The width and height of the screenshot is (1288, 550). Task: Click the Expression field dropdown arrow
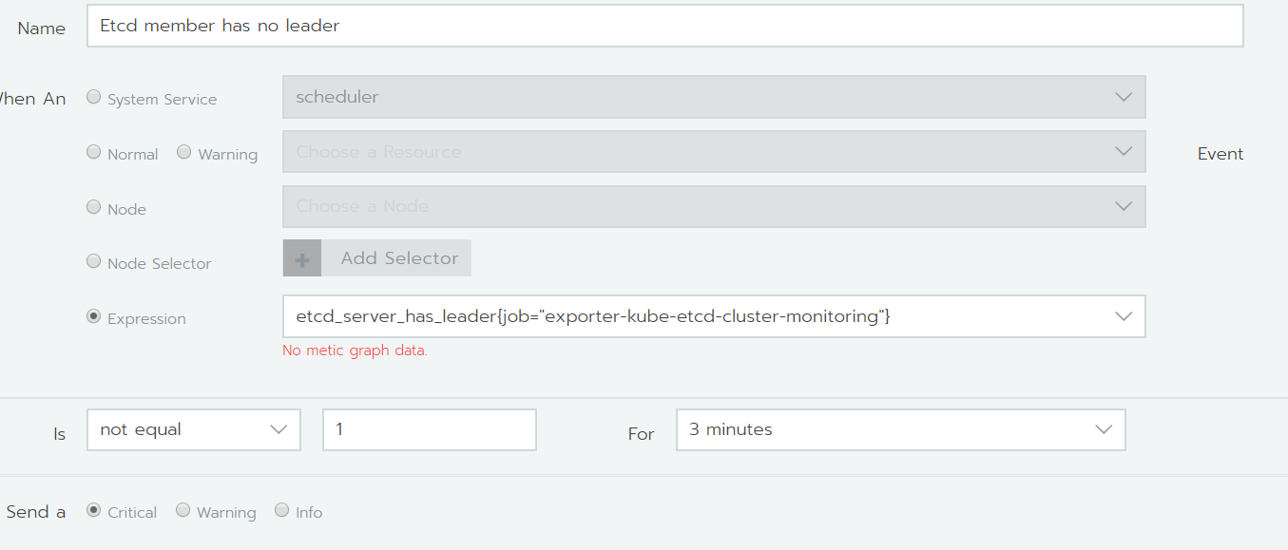click(x=1124, y=316)
